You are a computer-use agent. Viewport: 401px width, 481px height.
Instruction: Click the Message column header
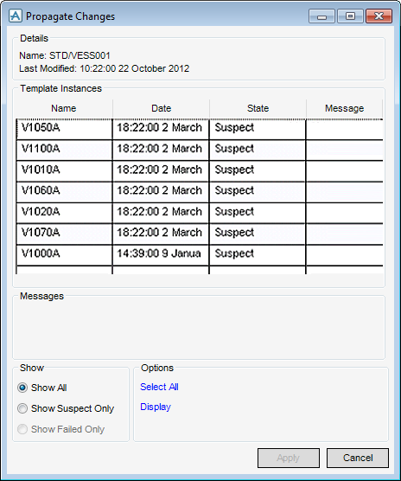coord(344,109)
